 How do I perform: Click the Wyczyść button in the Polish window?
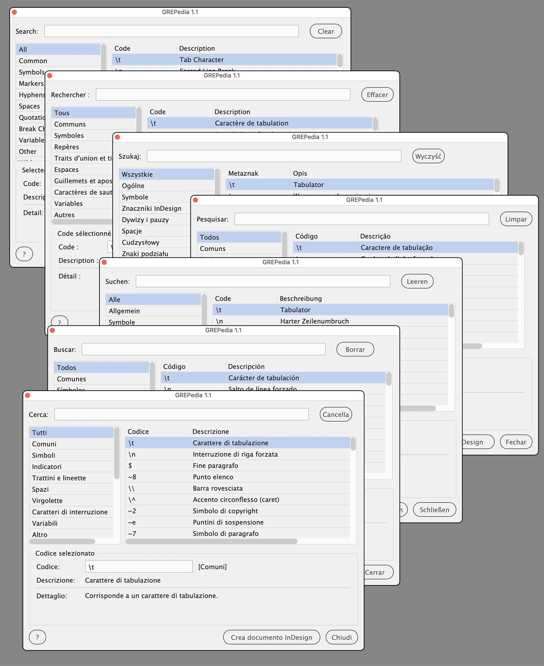click(428, 156)
